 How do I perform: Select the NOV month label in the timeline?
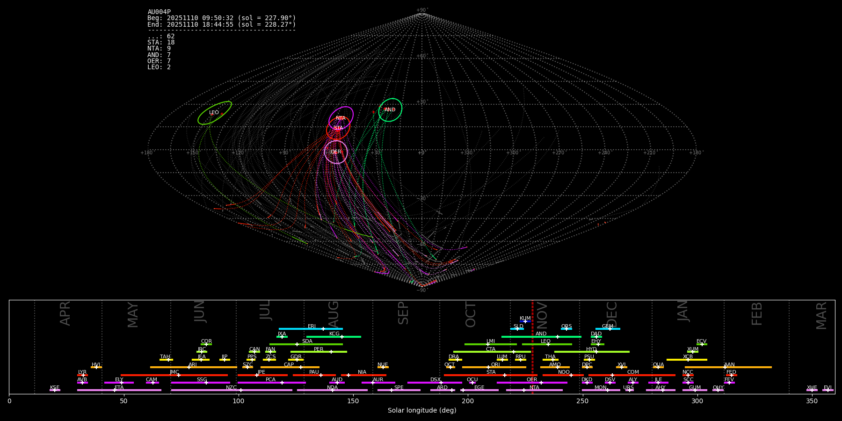pyautogui.click(x=542, y=314)
